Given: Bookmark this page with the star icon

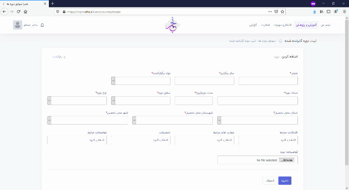Looking at the screenshot, I should 282,12.
